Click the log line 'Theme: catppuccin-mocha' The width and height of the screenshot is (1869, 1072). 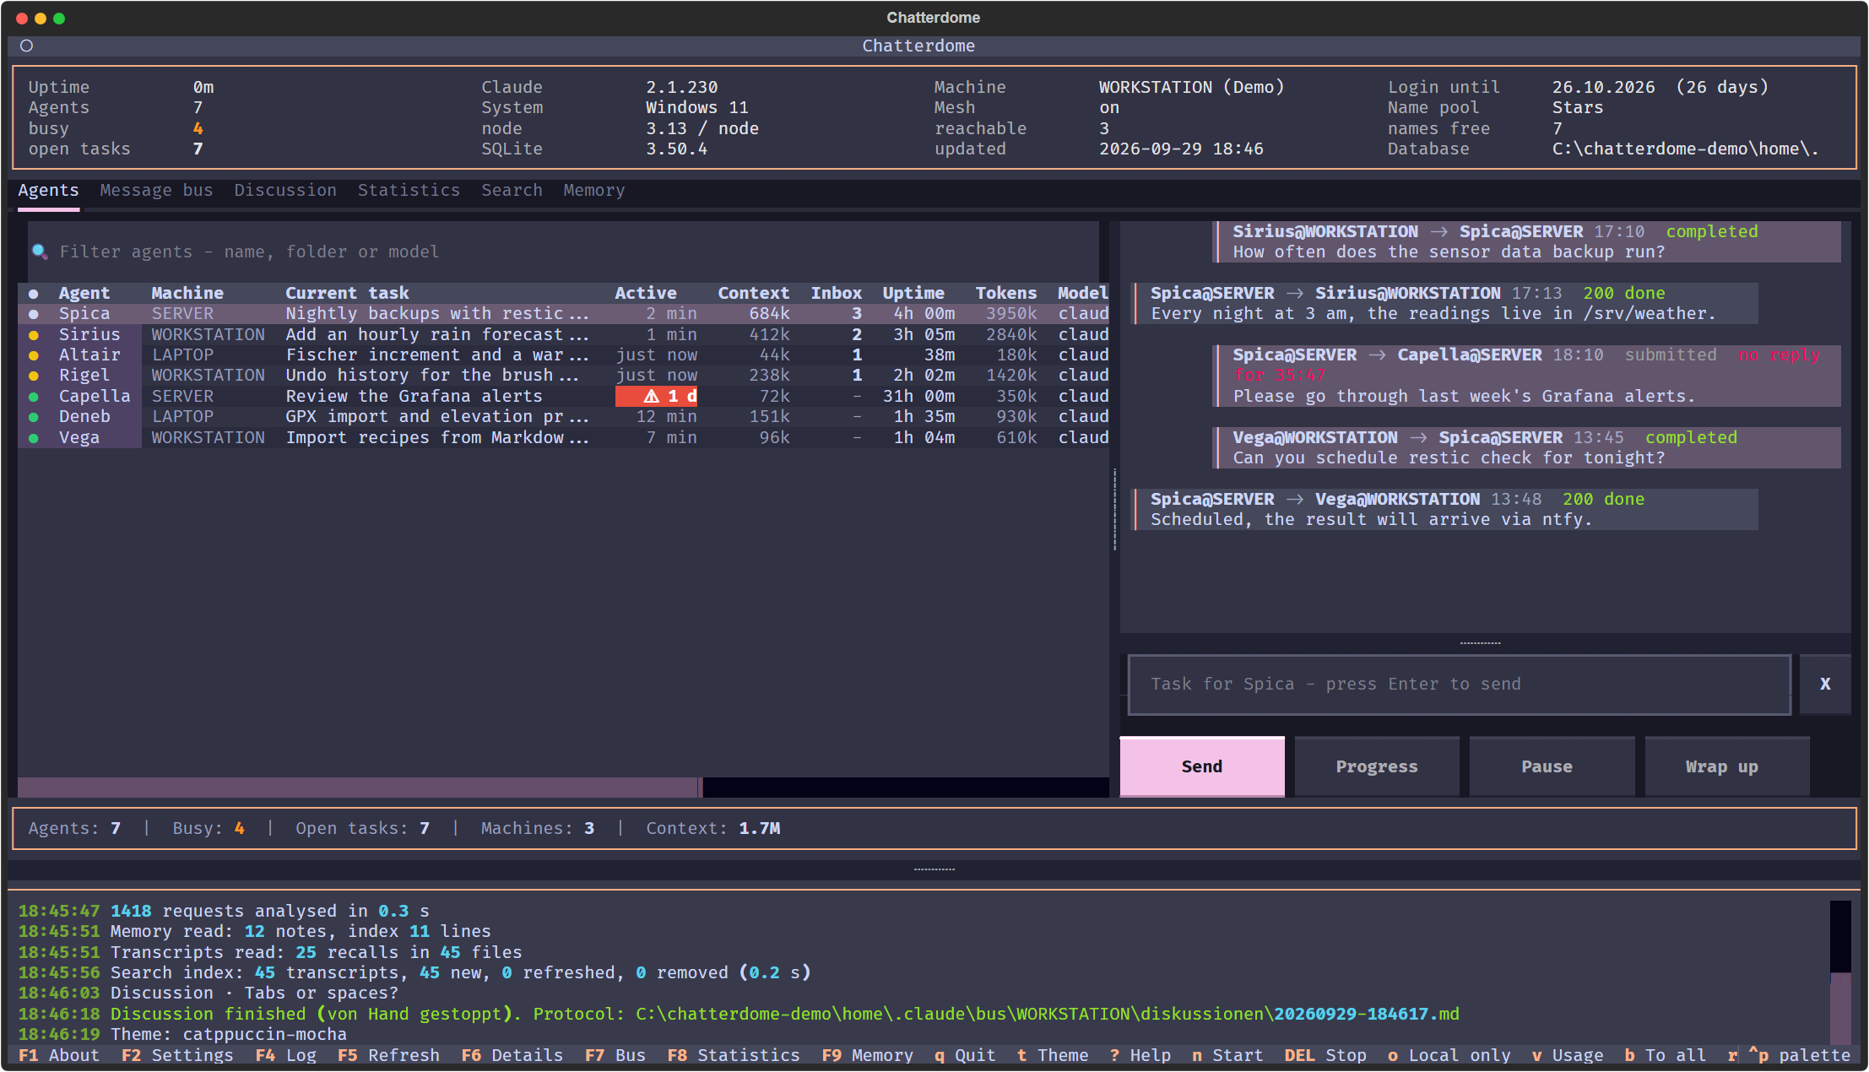pyautogui.click(x=229, y=1035)
